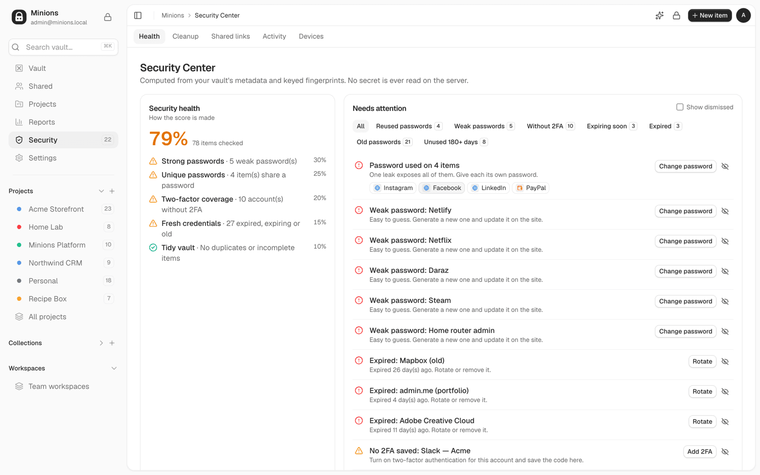The height and width of the screenshot is (475, 760).
Task: Click the PayPal item chip
Action: [531, 188]
